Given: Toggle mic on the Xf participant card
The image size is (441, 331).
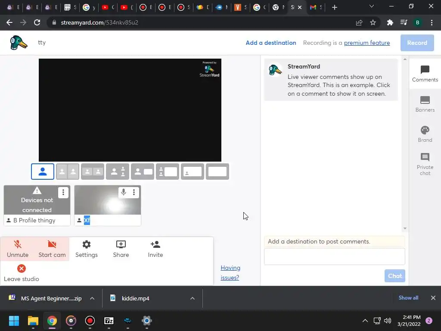Looking at the screenshot, I should pos(124,192).
